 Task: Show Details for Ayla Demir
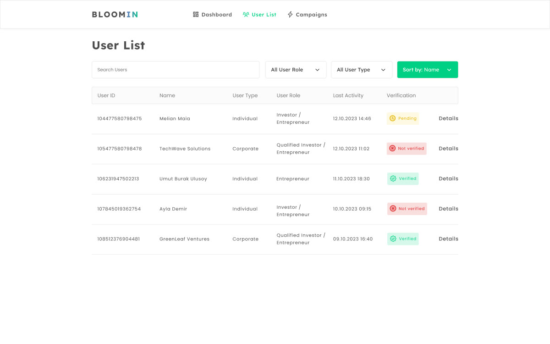(x=448, y=209)
